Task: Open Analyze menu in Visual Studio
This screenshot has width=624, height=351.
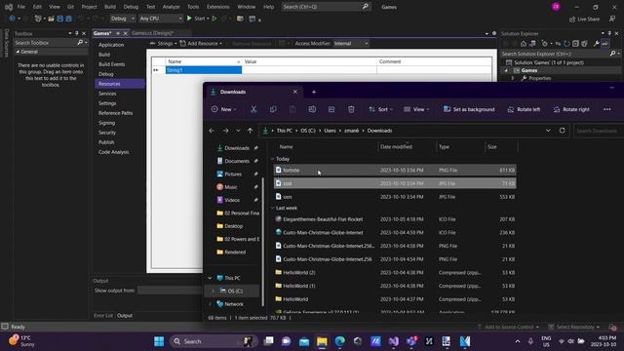Action: (171, 7)
